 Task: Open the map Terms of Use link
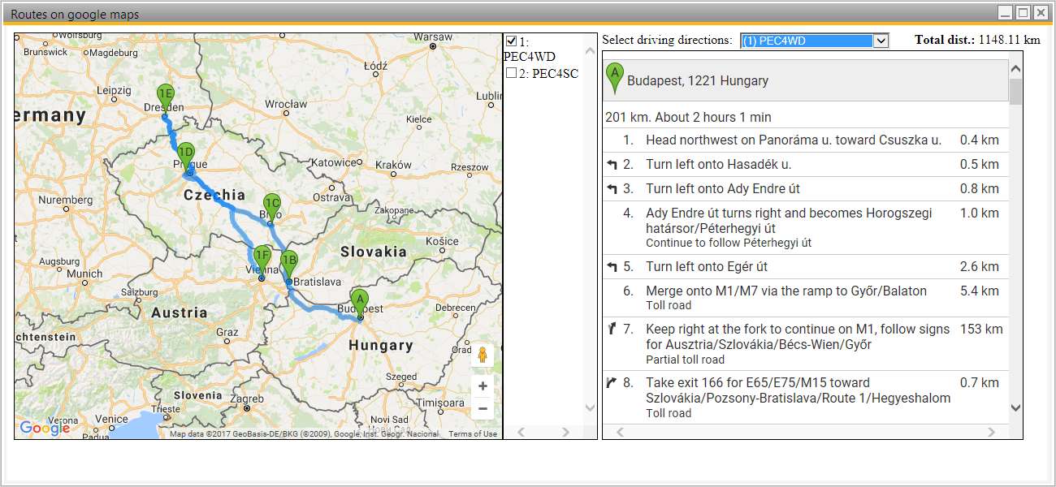point(473,434)
